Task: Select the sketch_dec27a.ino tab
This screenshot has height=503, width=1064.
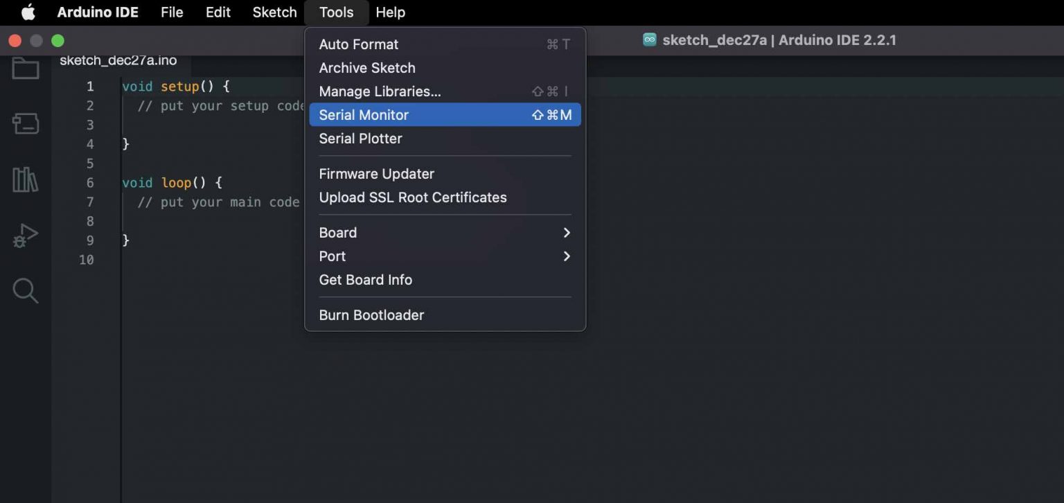Action: (118, 60)
